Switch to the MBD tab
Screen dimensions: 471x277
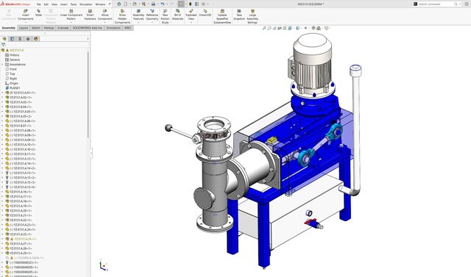[127, 28]
